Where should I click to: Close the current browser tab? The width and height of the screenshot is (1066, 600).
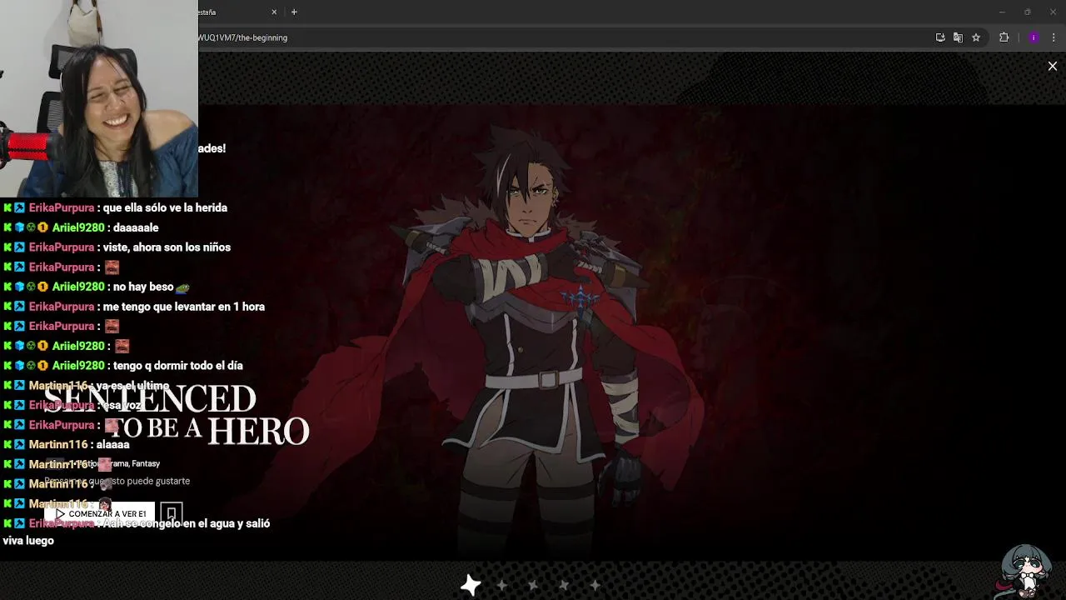[x=274, y=12]
